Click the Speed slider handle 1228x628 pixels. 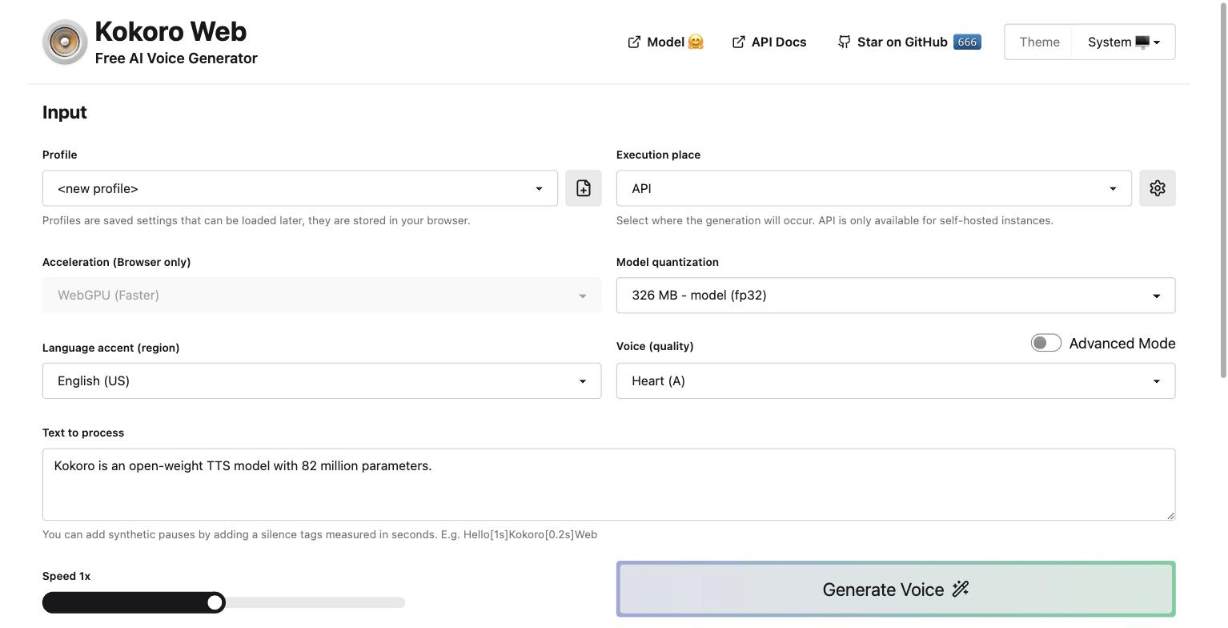click(215, 602)
